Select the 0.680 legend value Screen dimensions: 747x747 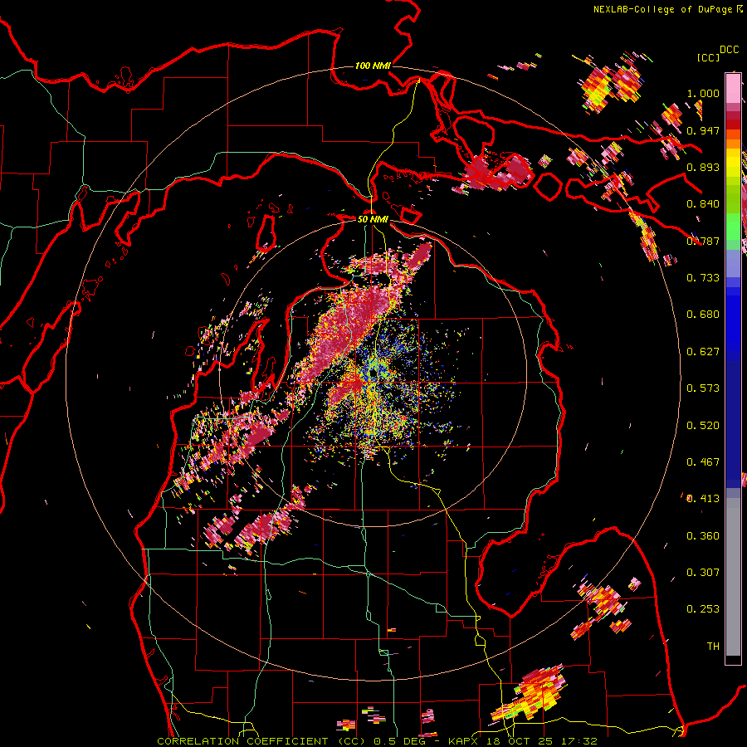[x=703, y=315]
